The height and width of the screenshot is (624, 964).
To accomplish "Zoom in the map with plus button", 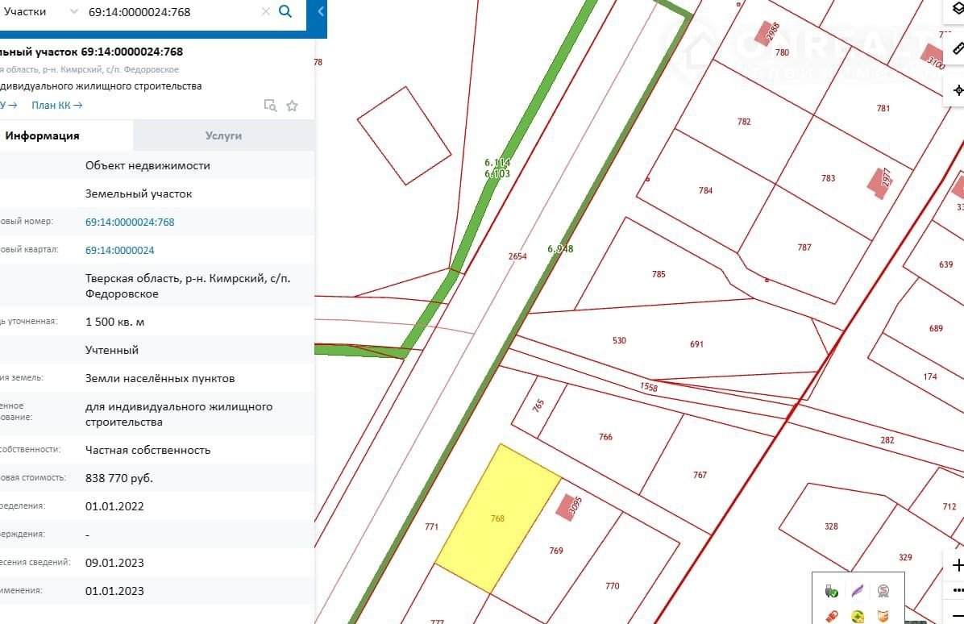I will click(958, 565).
